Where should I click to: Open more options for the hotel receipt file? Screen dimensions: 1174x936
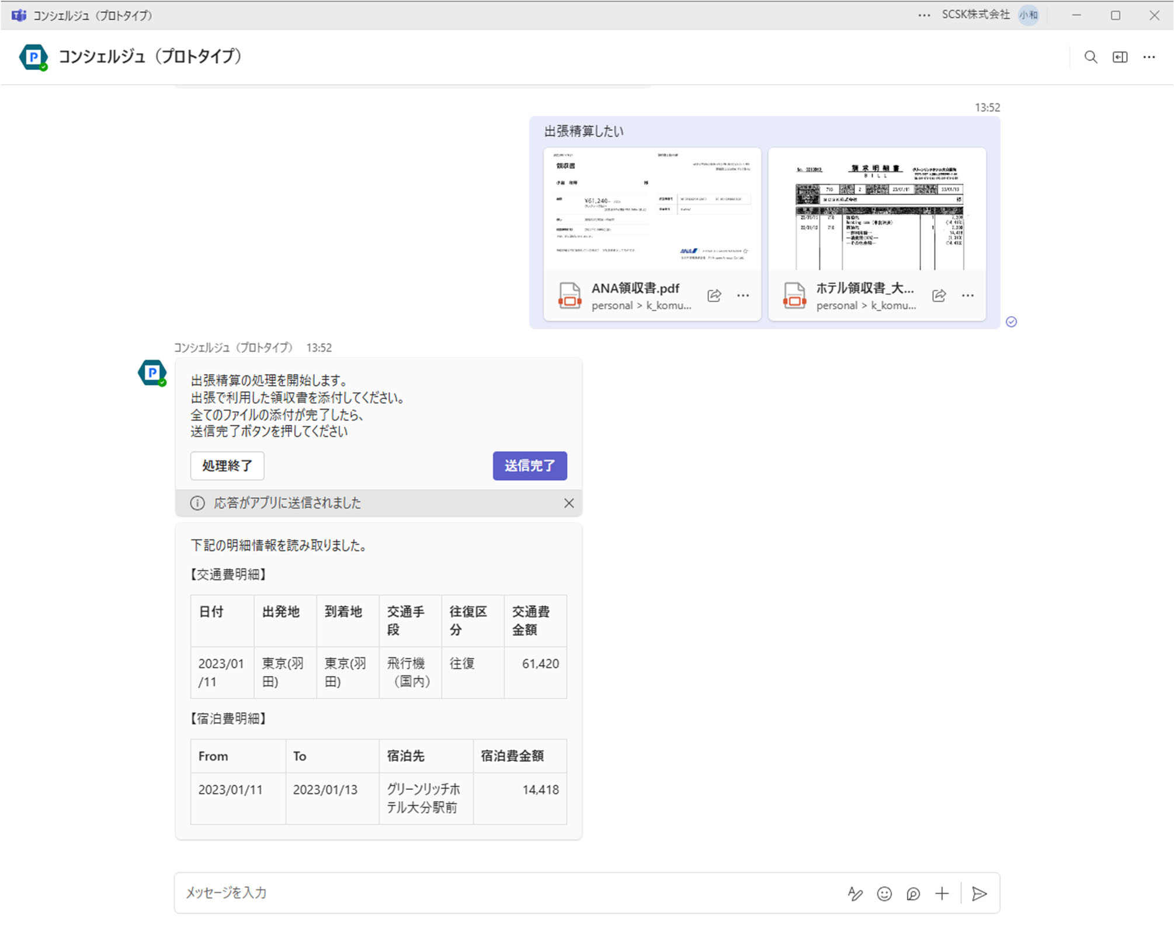(x=968, y=296)
